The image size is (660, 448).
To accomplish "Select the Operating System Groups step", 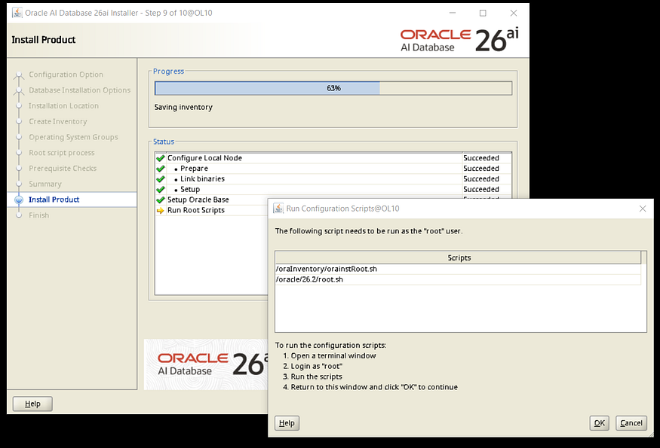I will pos(73,136).
